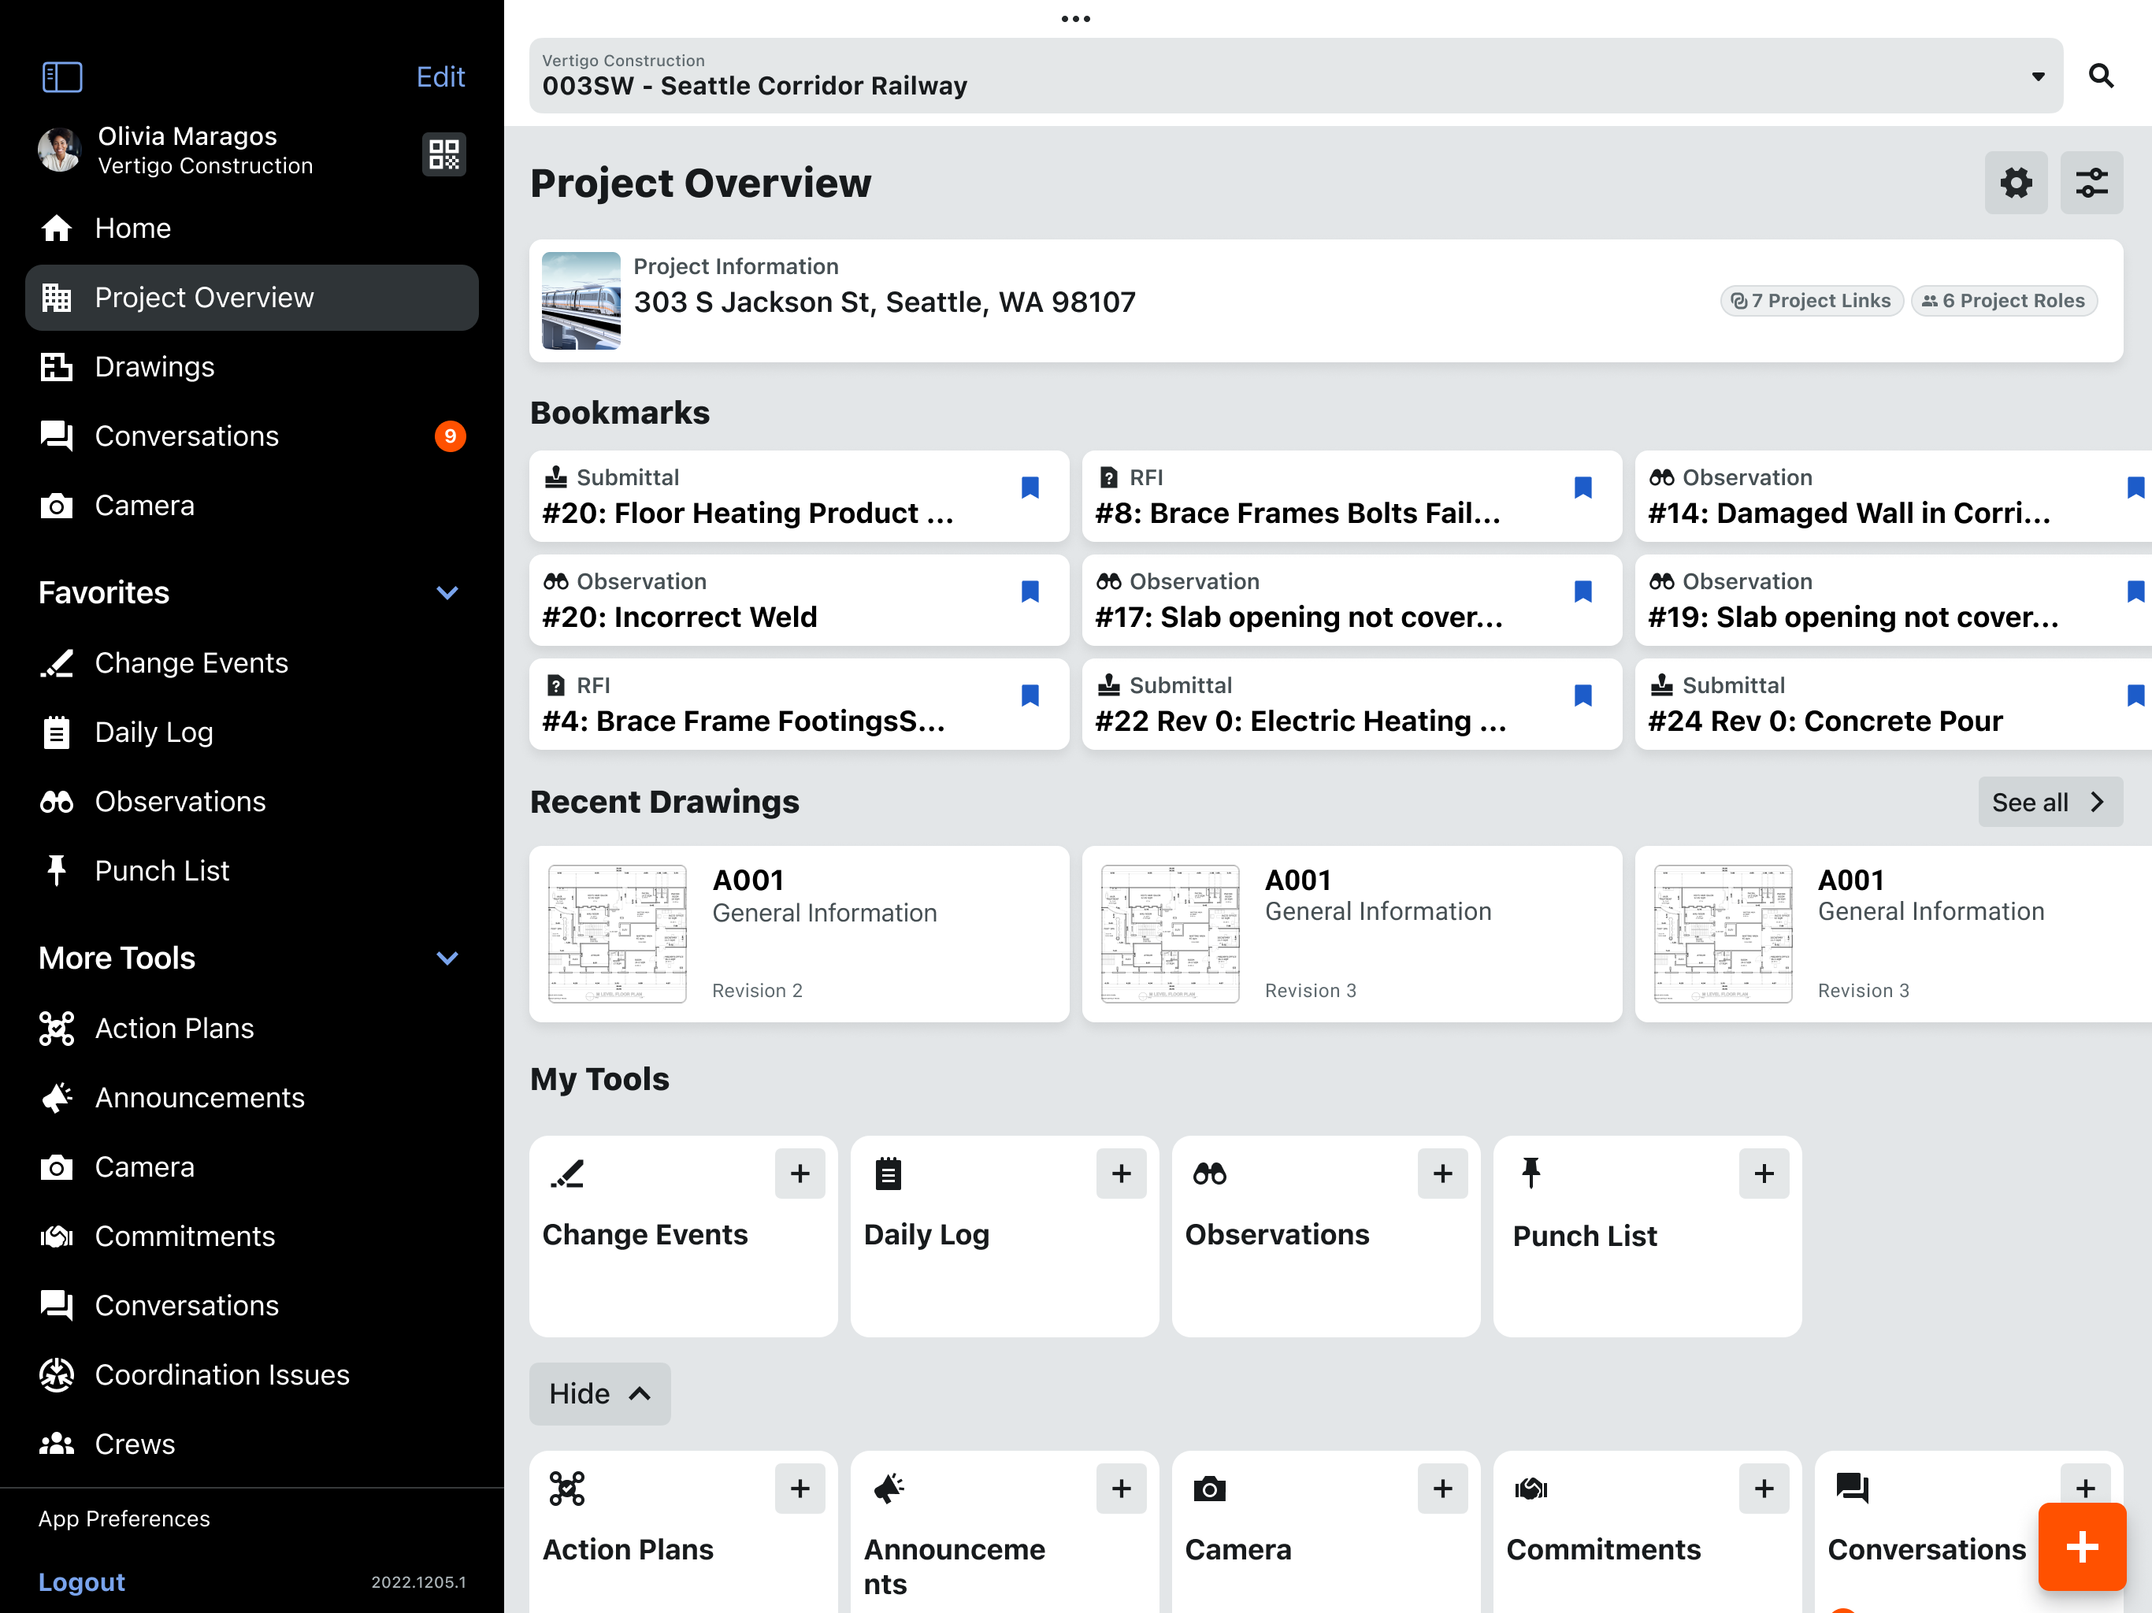The height and width of the screenshot is (1613, 2152).
Task: Open the filter controls icon next to settings
Action: pyautogui.click(x=2091, y=182)
